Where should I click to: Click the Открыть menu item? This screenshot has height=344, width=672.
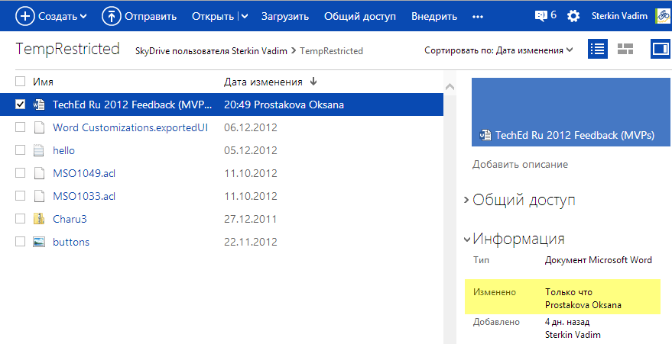pyautogui.click(x=213, y=17)
